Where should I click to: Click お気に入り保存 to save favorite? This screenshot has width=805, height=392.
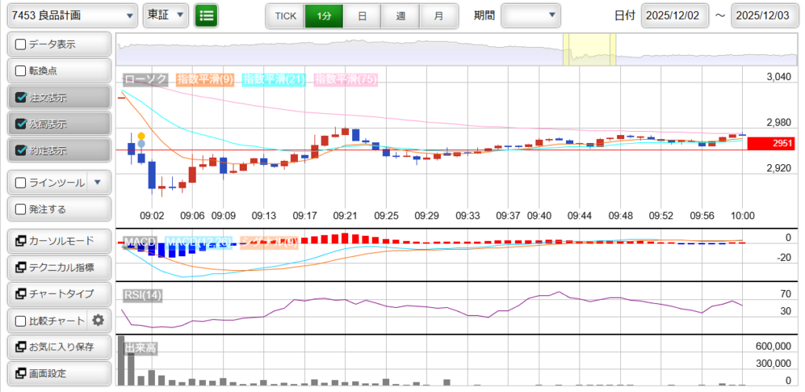tap(58, 346)
